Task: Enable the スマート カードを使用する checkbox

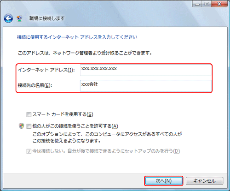Action: [x=29, y=114]
